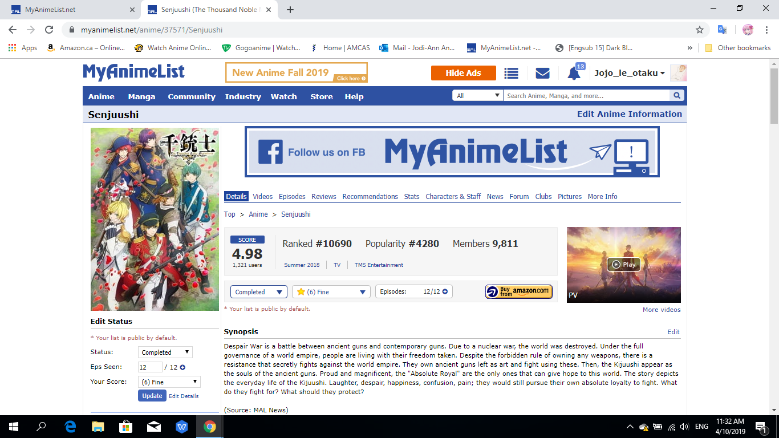
Task: Bookmark the page with the star icon
Action: tap(700, 29)
